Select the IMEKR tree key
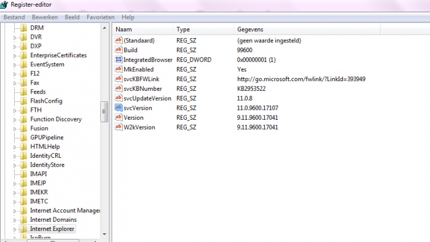This screenshot has width=430, height=242. 39,192
